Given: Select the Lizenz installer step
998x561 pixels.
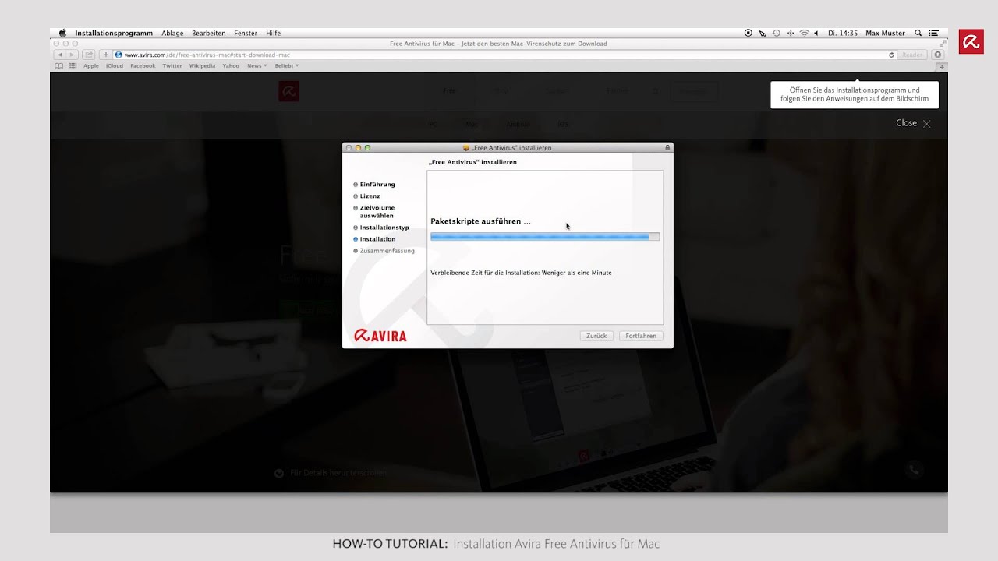Looking at the screenshot, I should [370, 196].
